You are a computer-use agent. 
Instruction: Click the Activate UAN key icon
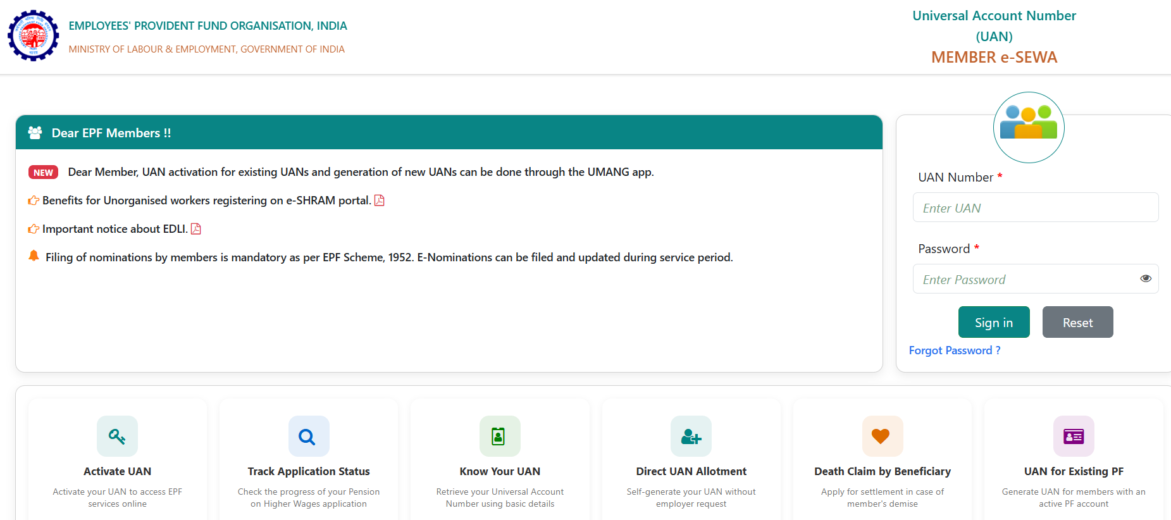click(x=117, y=436)
